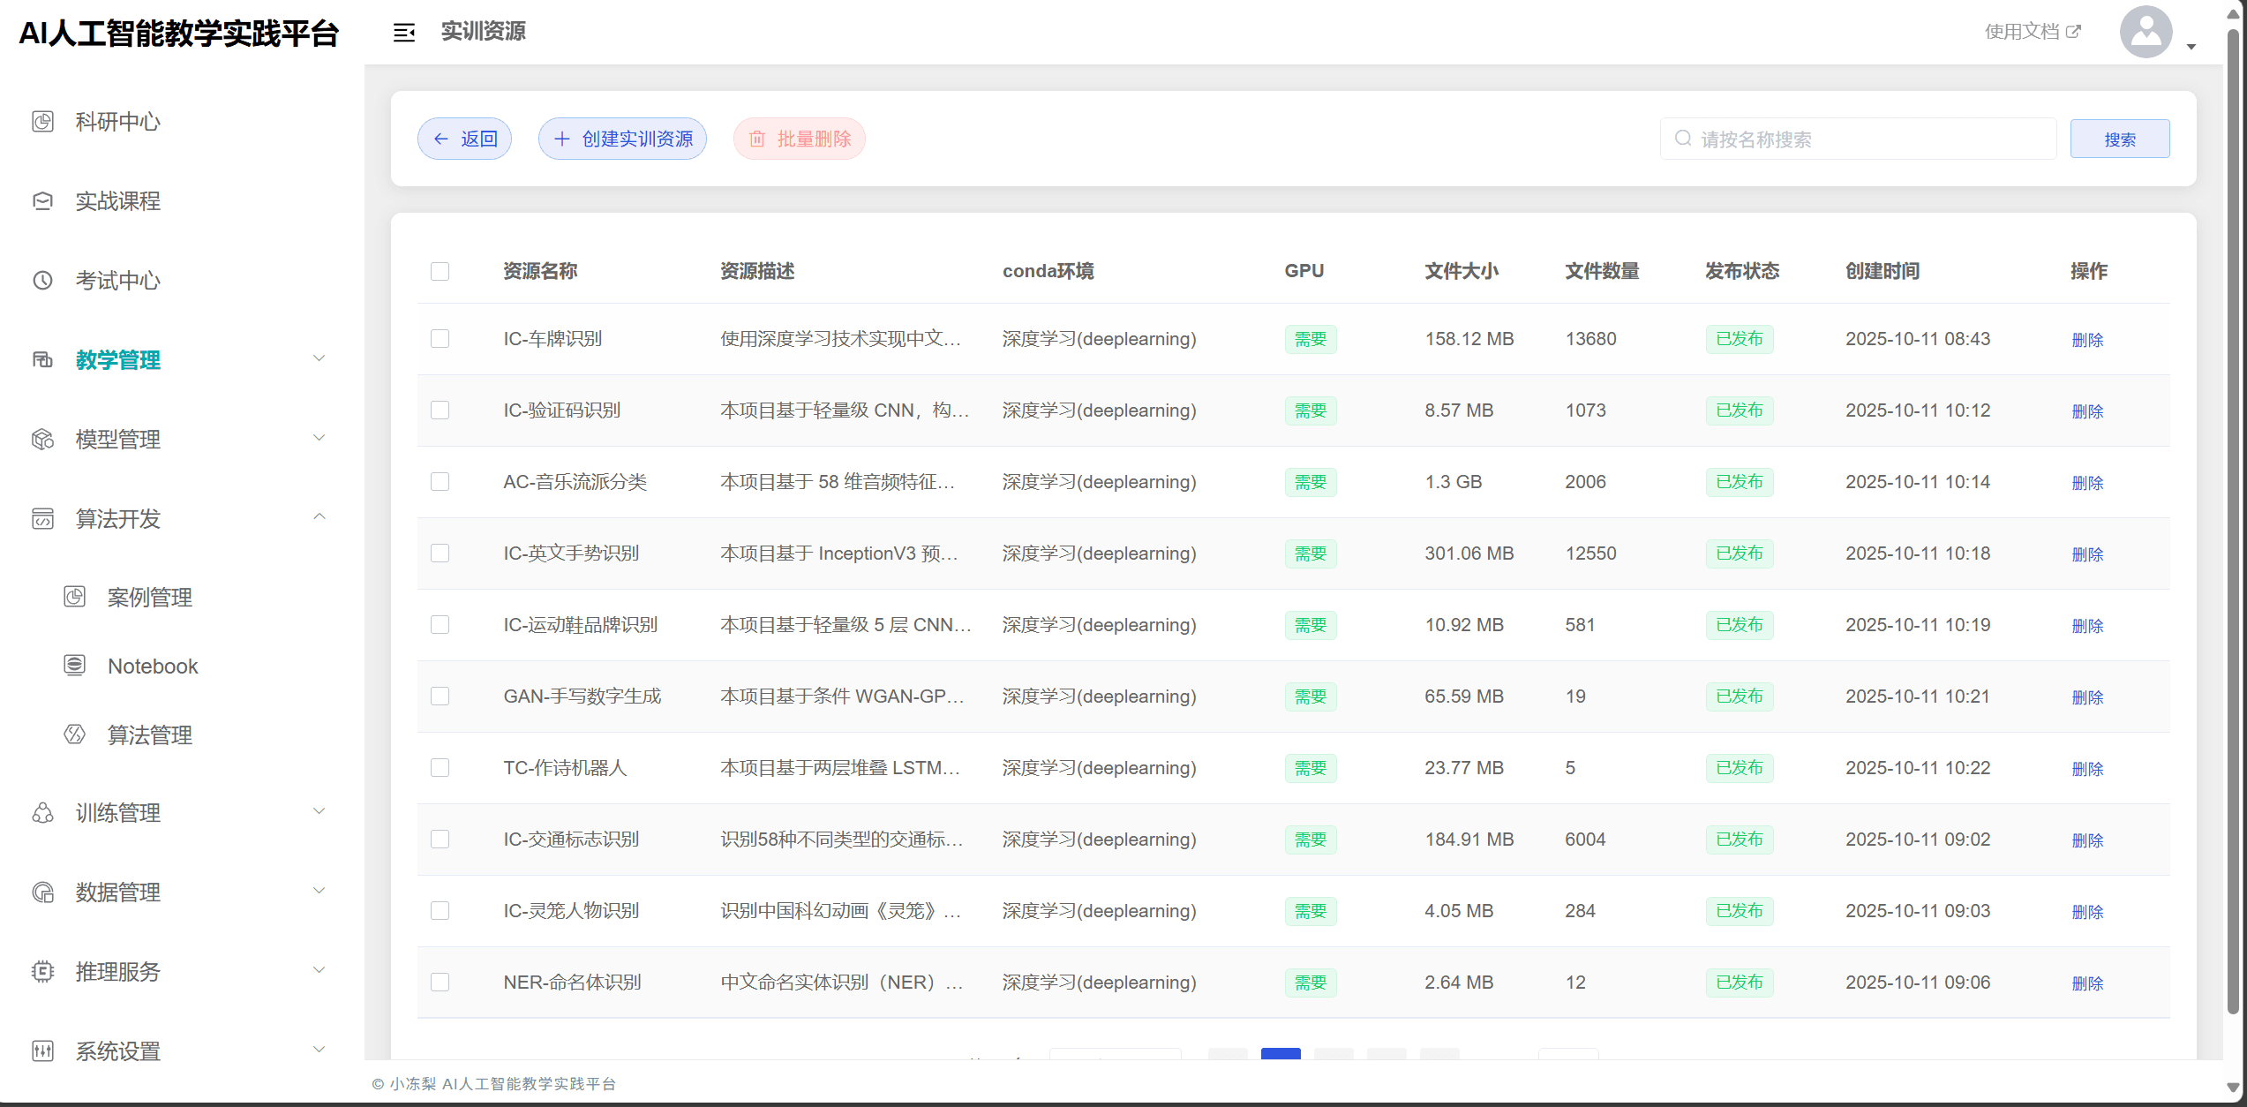
Task: Expand the 训练管理 submenu chevron
Action: coord(319,811)
